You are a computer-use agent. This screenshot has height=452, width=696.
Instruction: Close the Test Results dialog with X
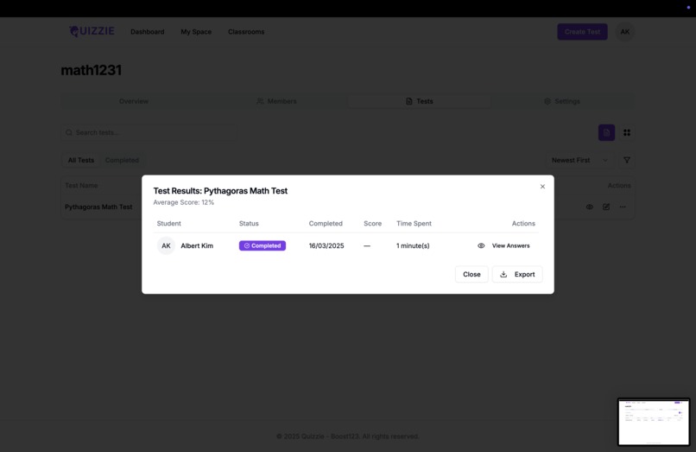(542, 187)
